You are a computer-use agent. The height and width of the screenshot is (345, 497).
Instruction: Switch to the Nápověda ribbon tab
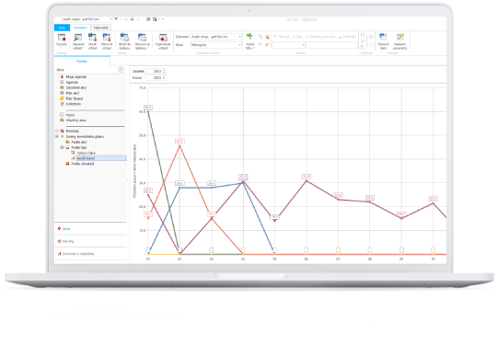pos(101,28)
